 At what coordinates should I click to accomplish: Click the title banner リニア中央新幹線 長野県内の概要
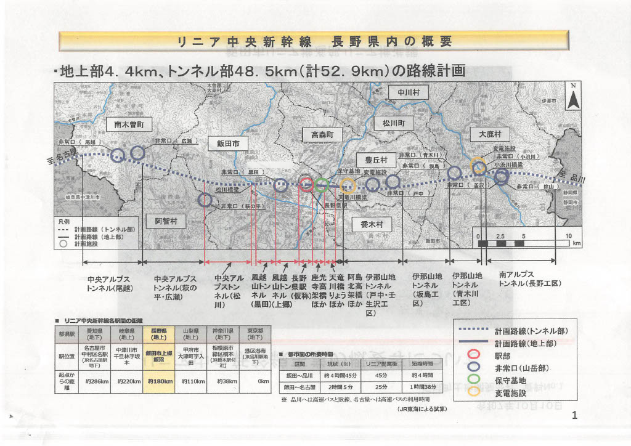pos(314,41)
